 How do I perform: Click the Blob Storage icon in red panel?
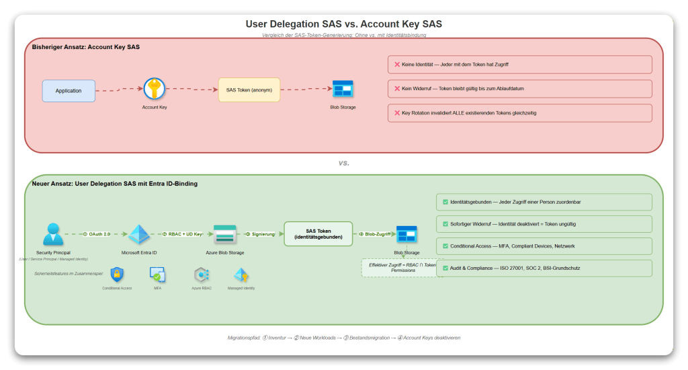(x=343, y=89)
